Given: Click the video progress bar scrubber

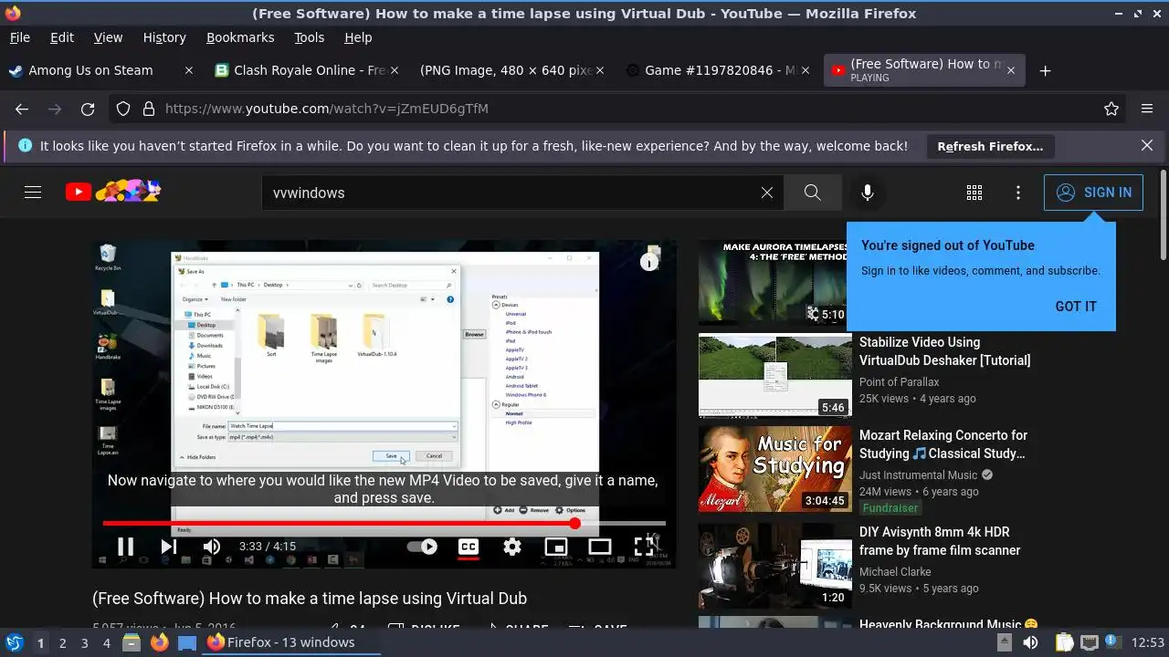Looking at the screenshot, I should point(575,523).
